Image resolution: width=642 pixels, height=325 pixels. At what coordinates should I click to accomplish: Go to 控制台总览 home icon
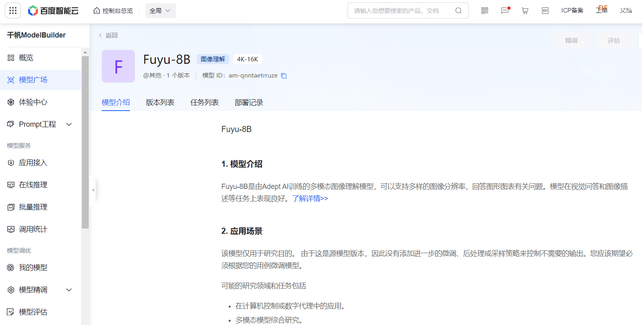click(97, 10)
